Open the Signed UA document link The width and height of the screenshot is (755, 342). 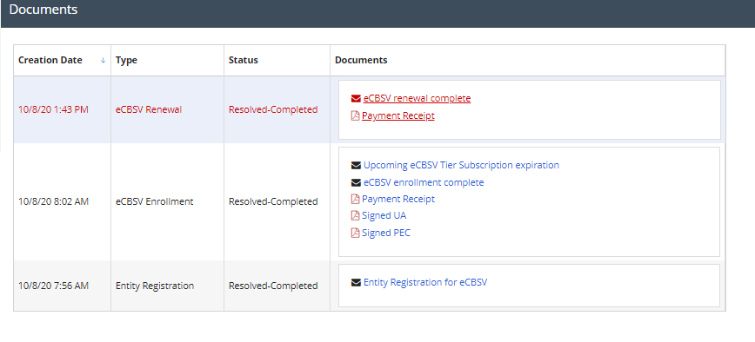pos(384,215)
